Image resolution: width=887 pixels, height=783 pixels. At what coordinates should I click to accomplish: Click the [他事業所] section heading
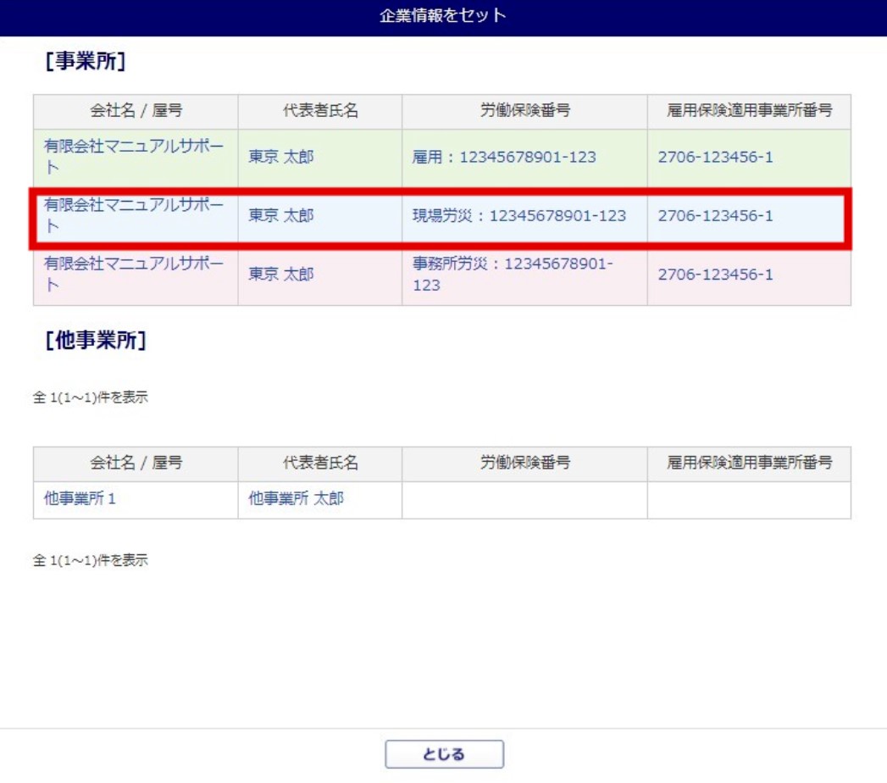pos(96,340)
